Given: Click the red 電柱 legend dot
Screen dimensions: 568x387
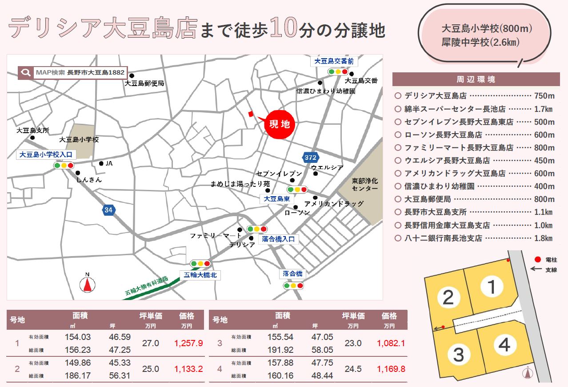Looking at the screenshot, I should 538,260.
